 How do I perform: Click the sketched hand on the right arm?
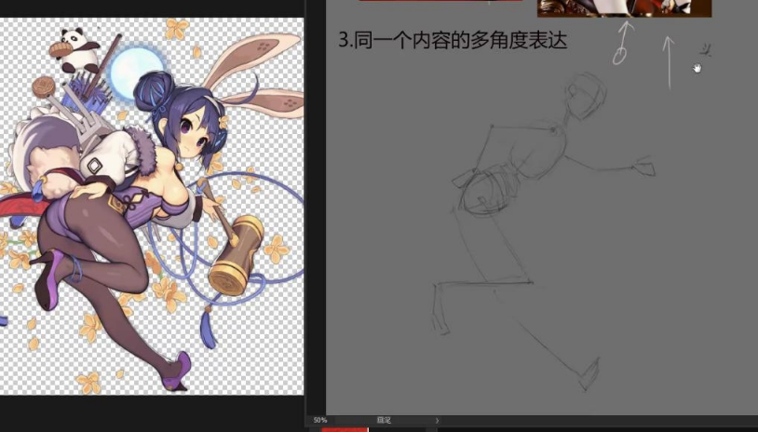point(643,167)
